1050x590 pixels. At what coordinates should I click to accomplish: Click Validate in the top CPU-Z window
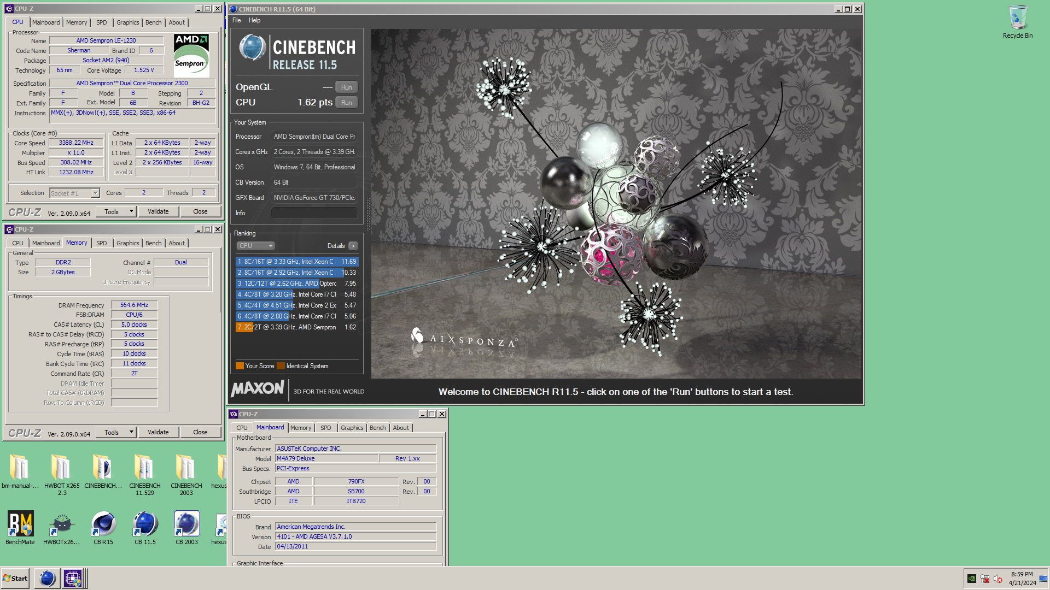(x=158, y=211)
